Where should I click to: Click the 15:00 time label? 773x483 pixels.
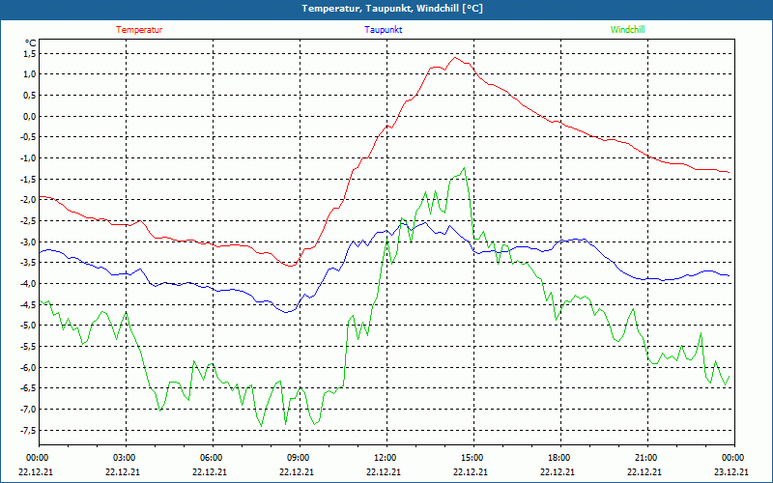pyautogui.click(x=472, y=458)
